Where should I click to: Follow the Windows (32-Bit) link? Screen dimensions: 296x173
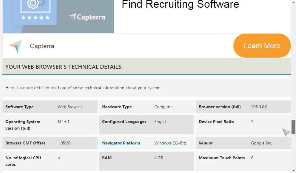170,143
